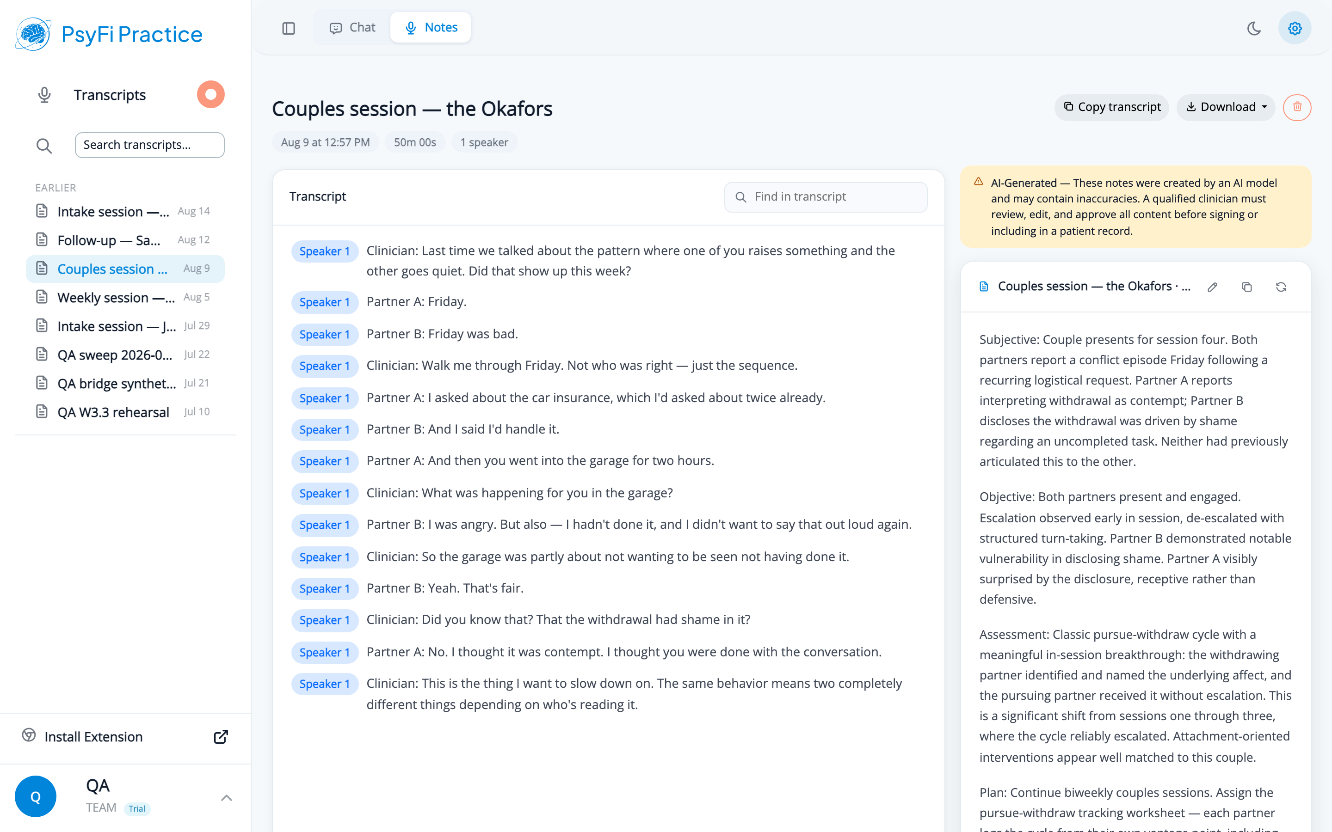The width and height of the screenshot is (1332, 832).
Task: Click the PsyFi Practice brain logo
Action: pos(33,34)
